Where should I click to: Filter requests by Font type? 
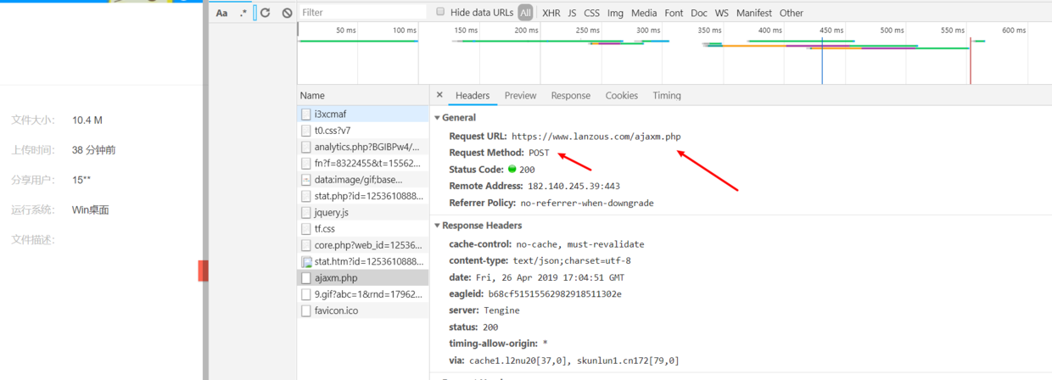tap(674, 13)
